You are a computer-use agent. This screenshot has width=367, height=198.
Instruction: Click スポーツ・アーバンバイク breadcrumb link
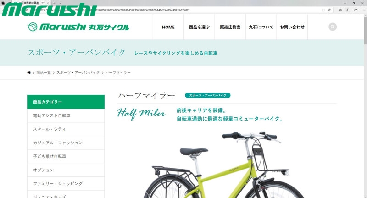click(78, 73)
